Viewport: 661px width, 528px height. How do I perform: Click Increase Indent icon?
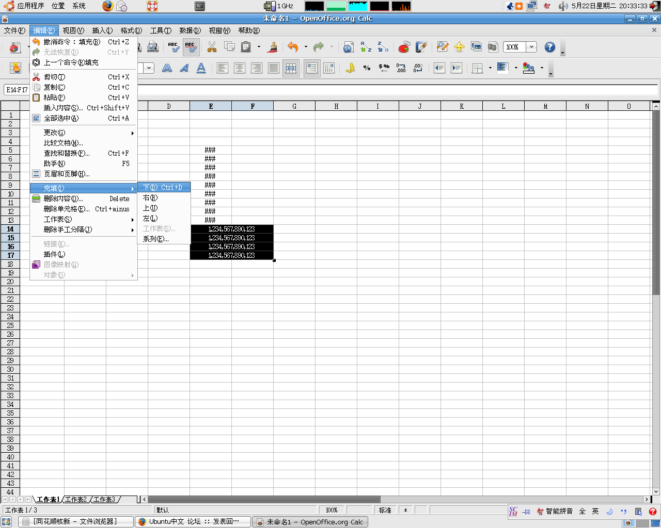tap(457, 68)
